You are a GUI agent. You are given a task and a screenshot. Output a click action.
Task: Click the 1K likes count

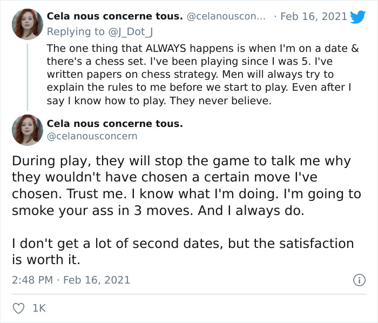39,308
